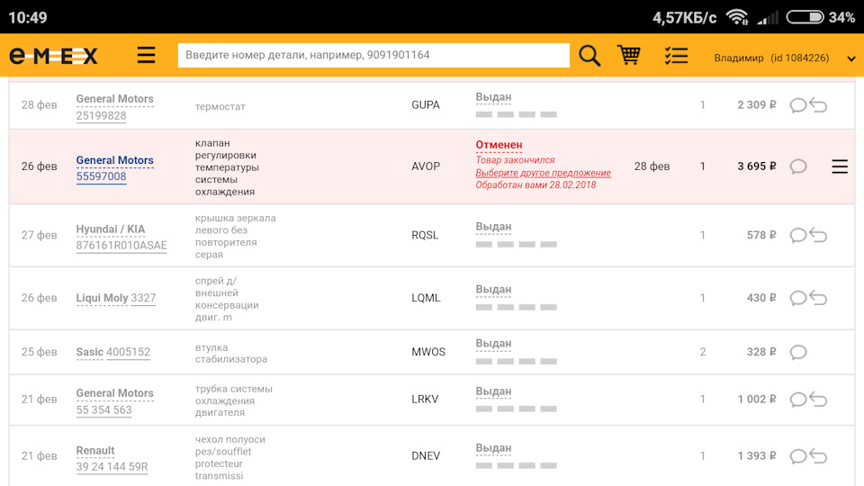Viewport: 864px width, 486px height.
Task: Click delivery date '28 фев' in the AVOP row
Action: [x=652, y=166]
